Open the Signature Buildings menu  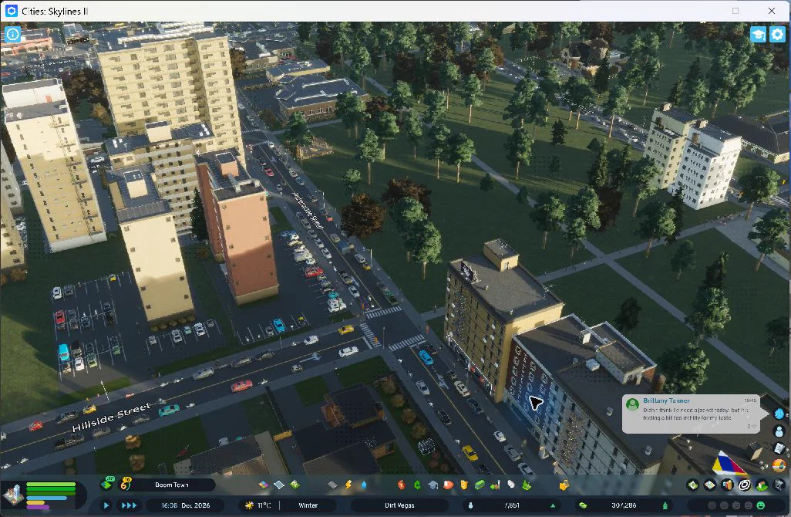295,485
